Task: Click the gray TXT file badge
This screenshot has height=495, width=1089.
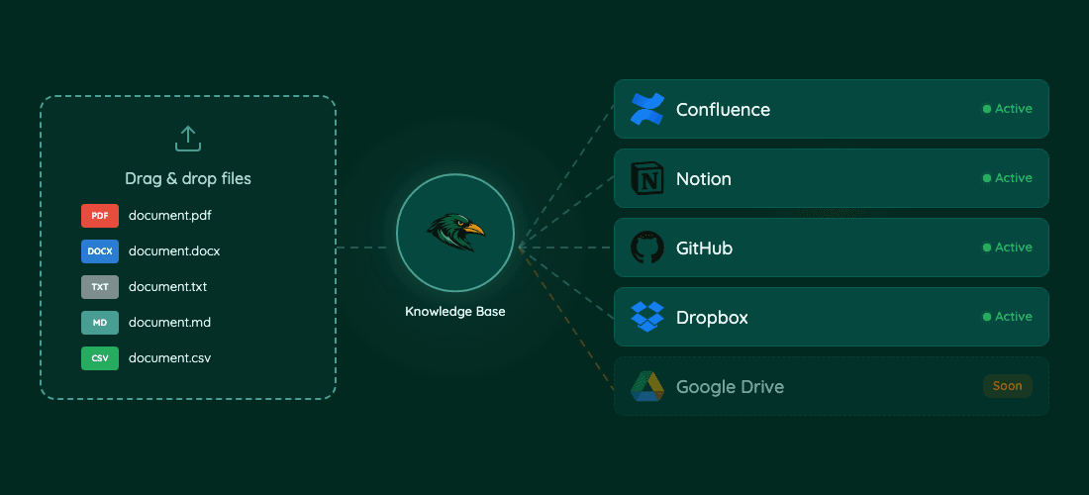Action: tap(100, 287)
